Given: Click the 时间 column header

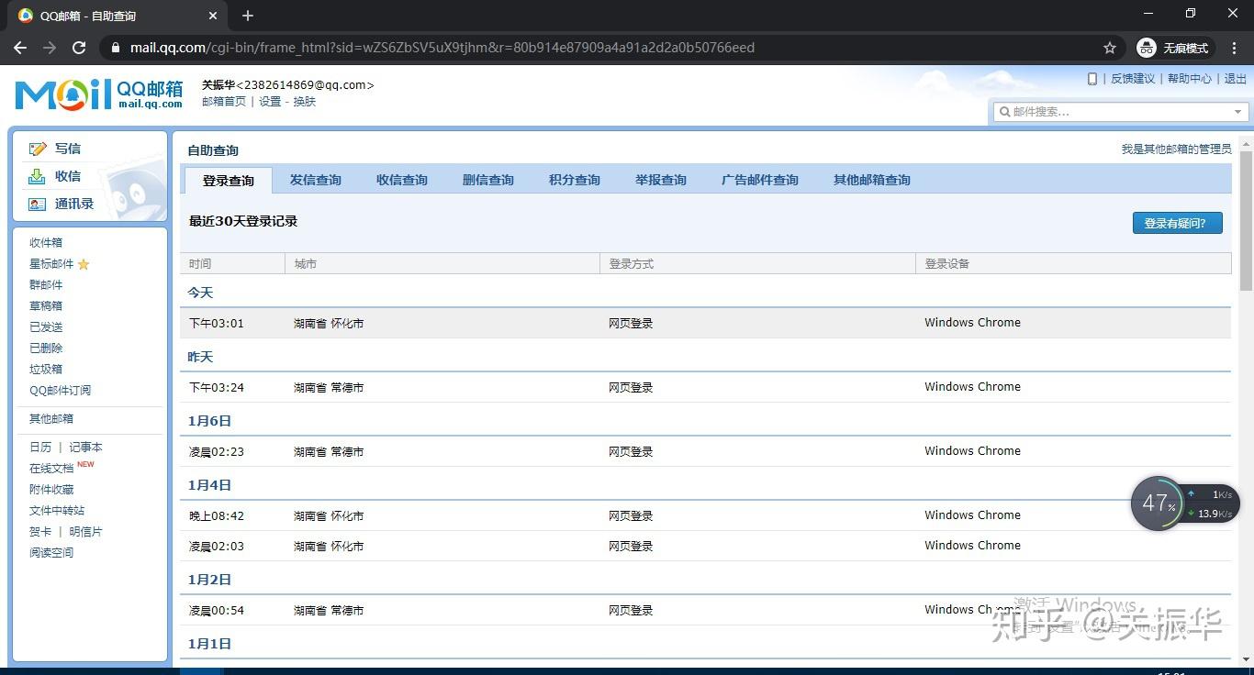Looking at the screenshot, I should (233, 264).
